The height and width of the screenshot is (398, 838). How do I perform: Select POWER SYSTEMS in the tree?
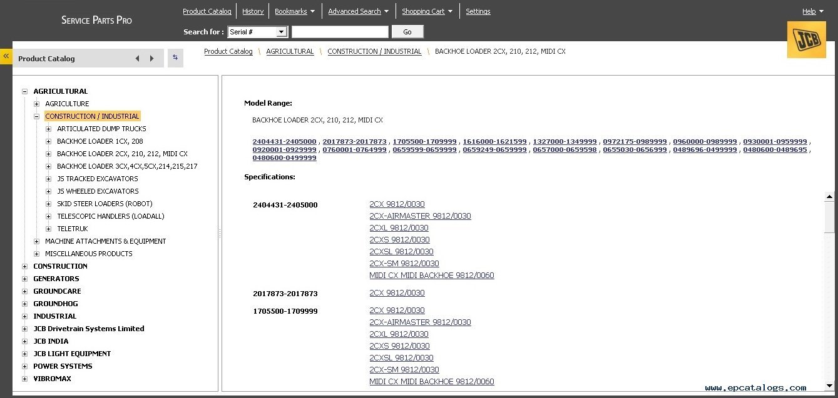click(63, 366)
